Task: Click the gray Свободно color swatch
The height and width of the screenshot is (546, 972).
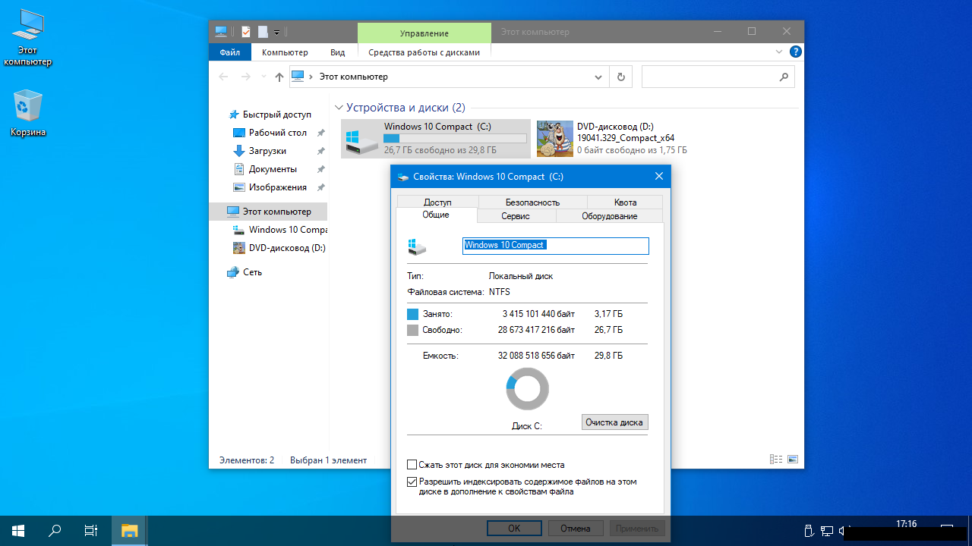Action: pos(412,331)
